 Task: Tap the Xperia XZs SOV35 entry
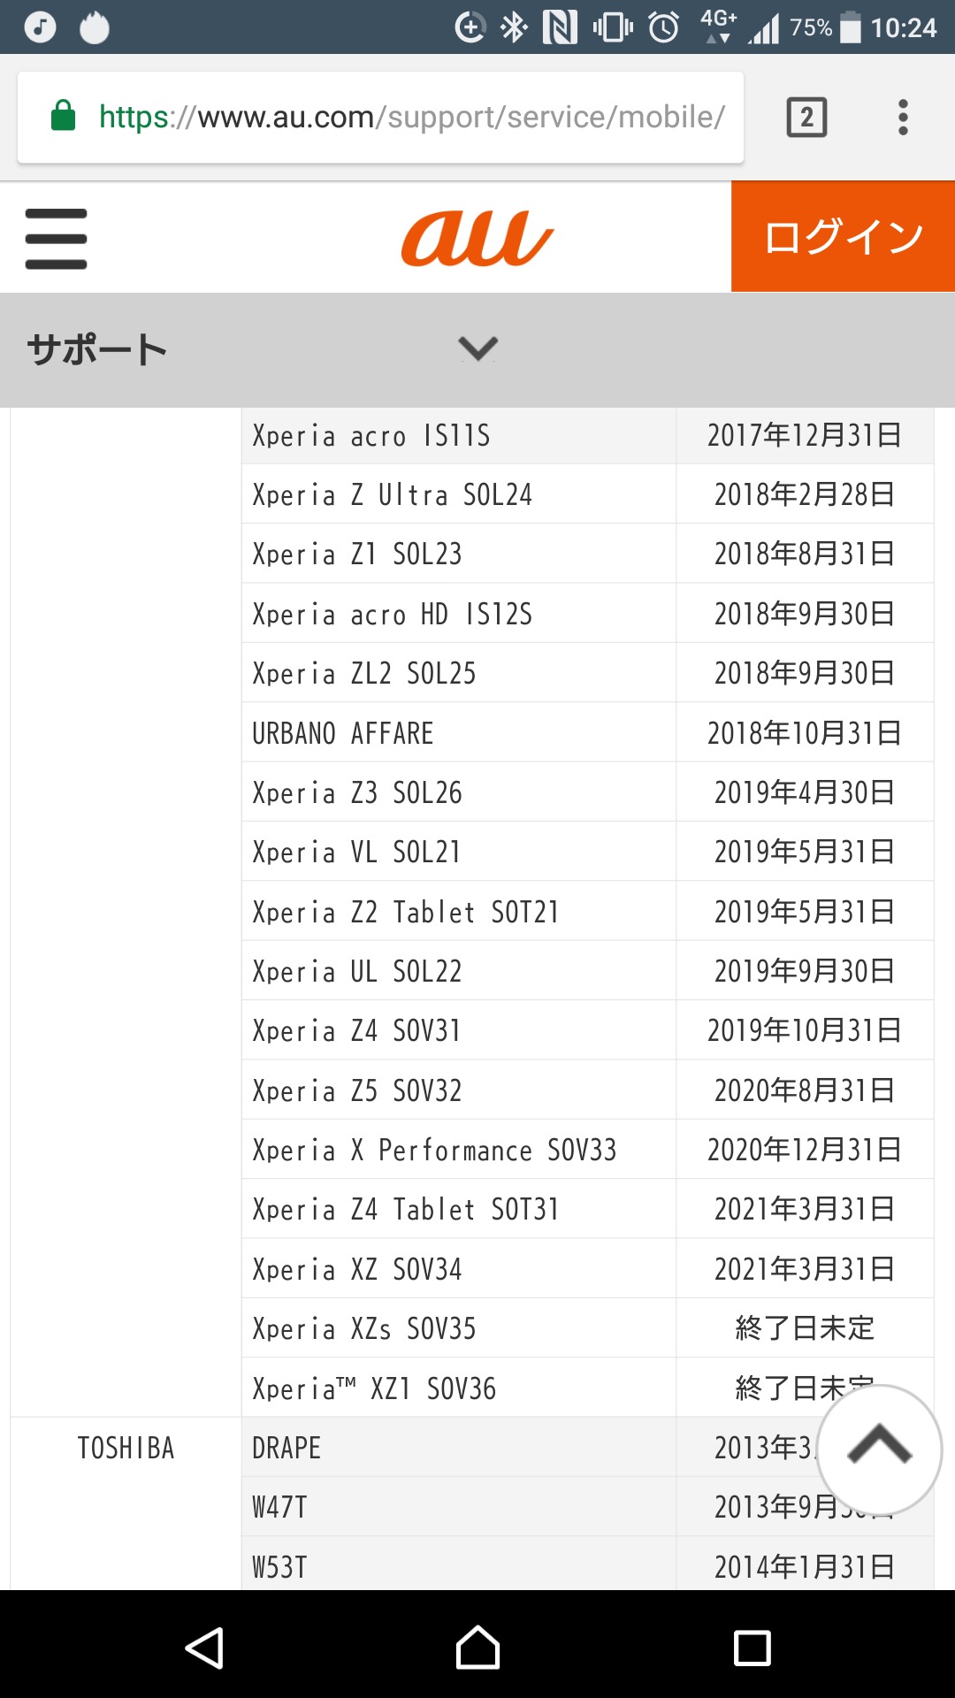click(364, 1328)
